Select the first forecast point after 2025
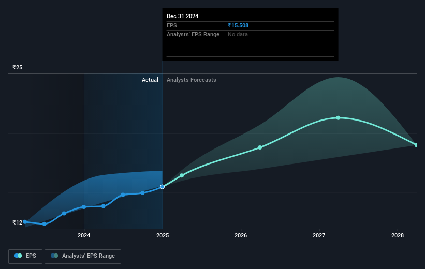Viewport: 425px width, 269px height. tap(182, 175)
